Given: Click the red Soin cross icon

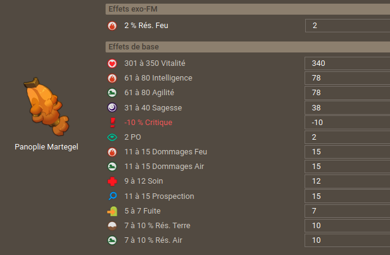Looking at the screenshot, I should [112, 181].
